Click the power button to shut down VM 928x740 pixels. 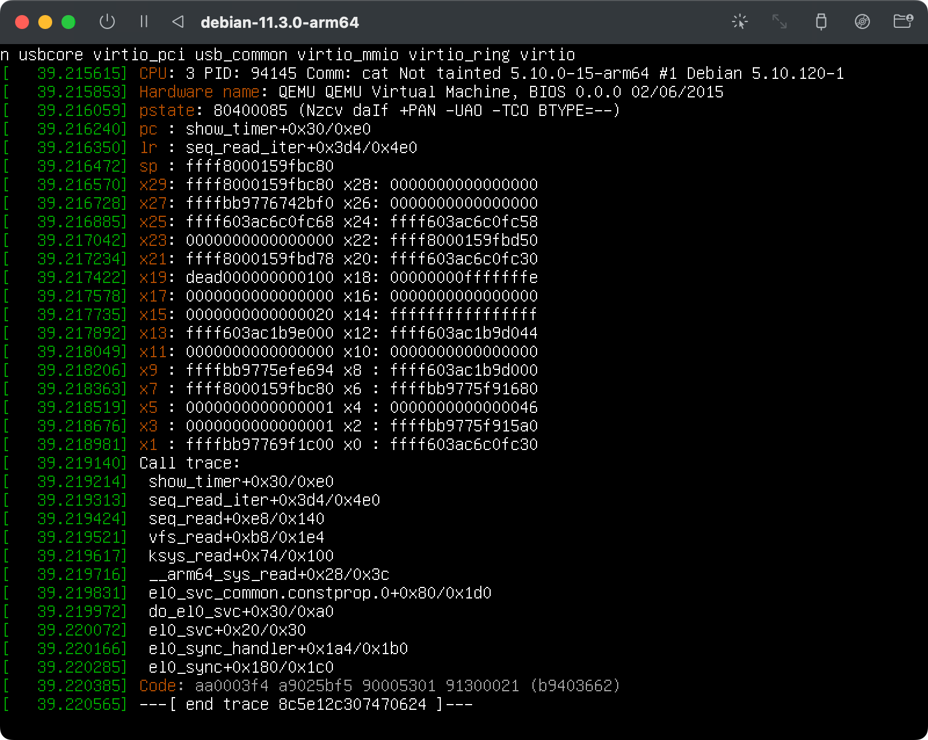pos(108,21)
